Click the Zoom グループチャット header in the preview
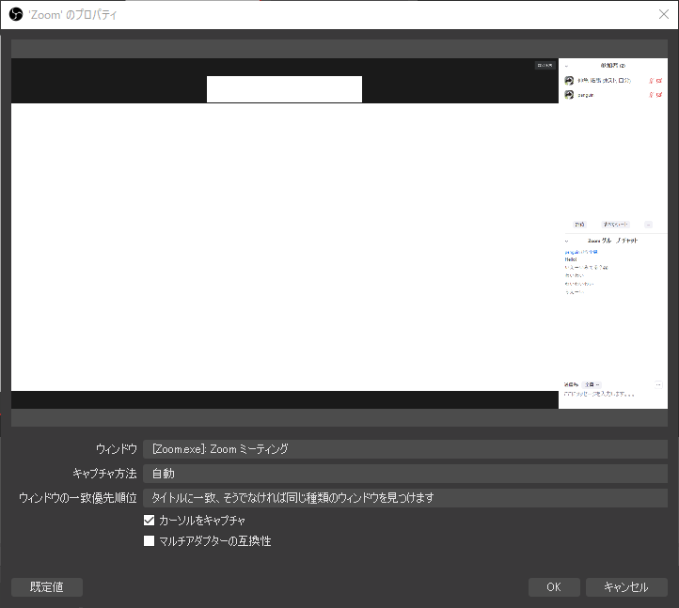 click(612, 241)
